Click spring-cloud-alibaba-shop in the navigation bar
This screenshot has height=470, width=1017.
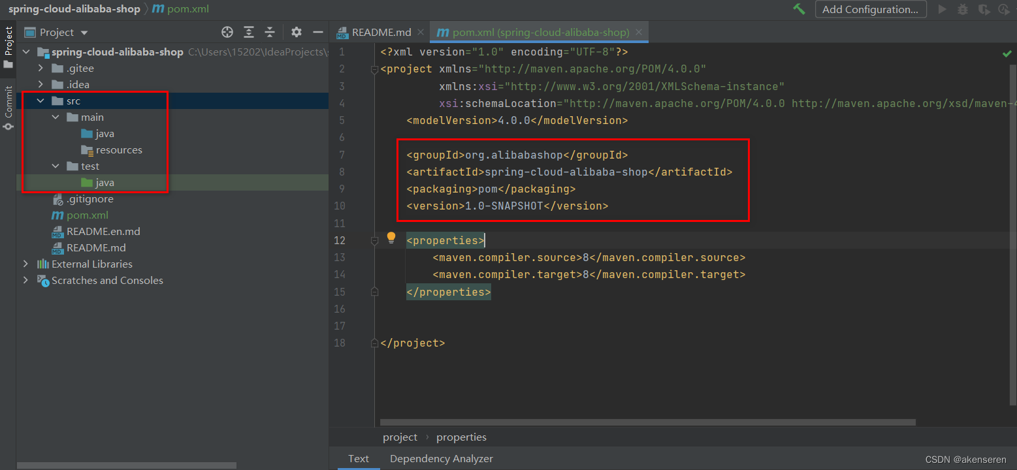coord(74,9)
